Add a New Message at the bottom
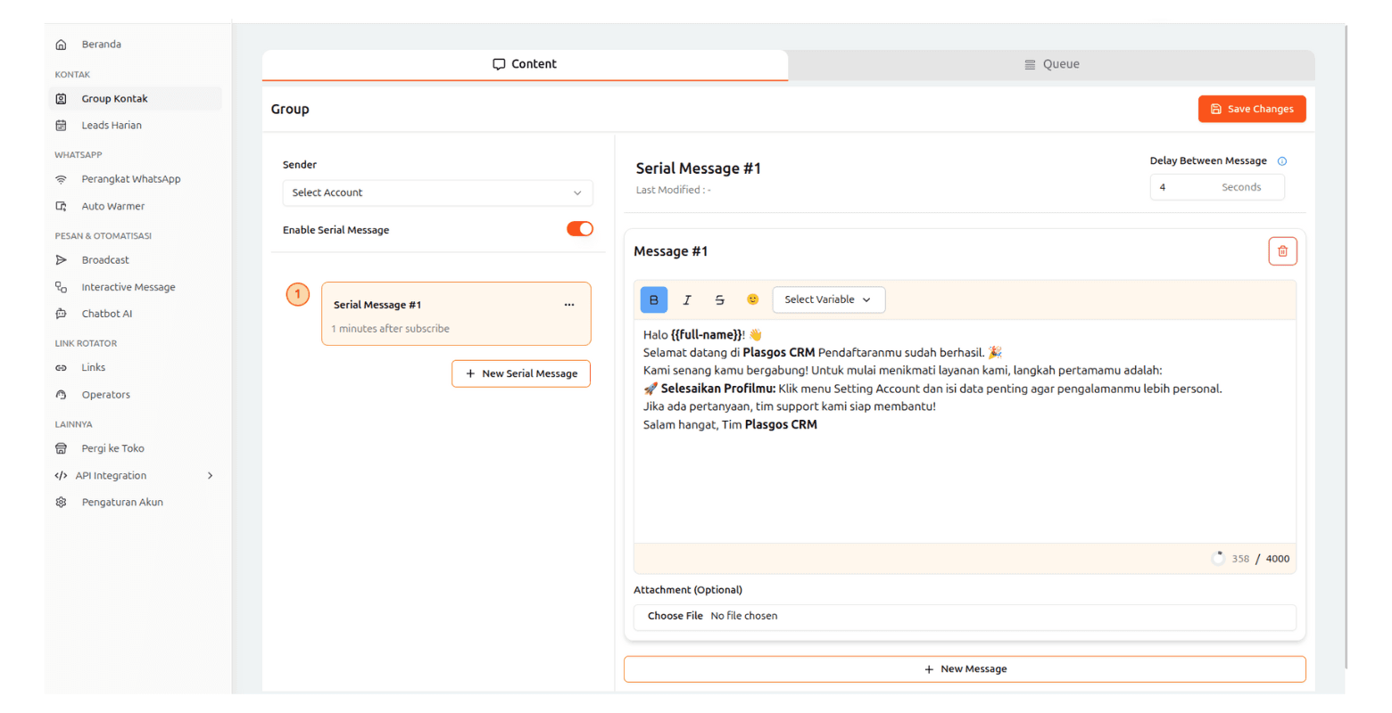Viewport: 1392px width, 713px height. (965, 669)
